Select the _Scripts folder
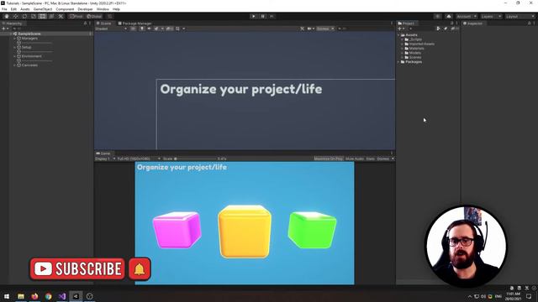Image resolution: width=538 pixels, height=302 pixels. tap(414, 39)
